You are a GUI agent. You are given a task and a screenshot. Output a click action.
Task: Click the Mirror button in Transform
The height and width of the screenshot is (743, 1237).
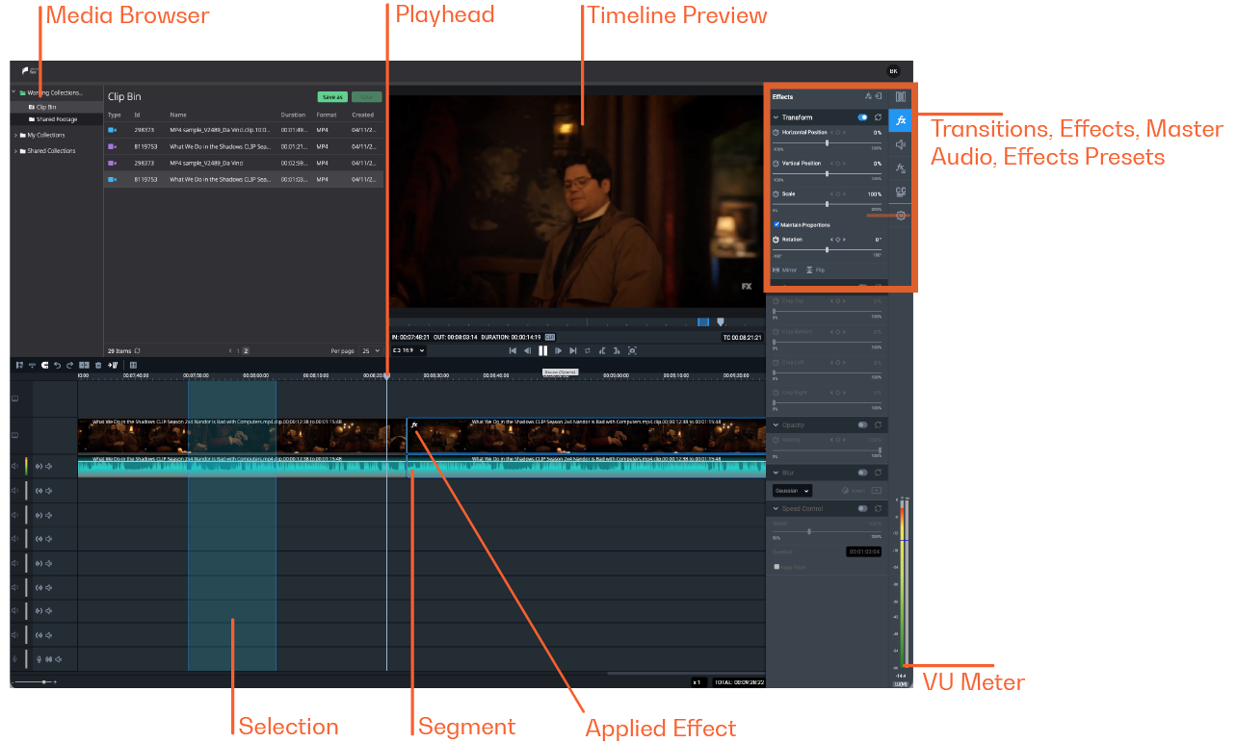pos(785,270)
